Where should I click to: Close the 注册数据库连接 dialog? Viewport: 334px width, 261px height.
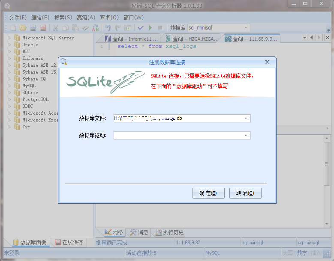click(x=267, y=62)
